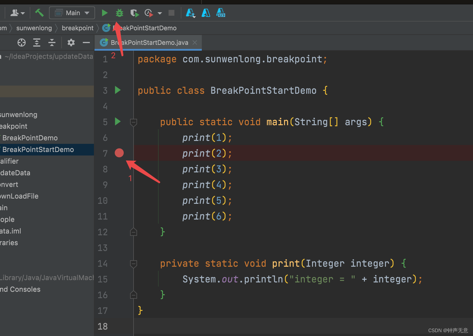
Task: Hide the project panel with minus icon
Action: pyautogui.click(x=86, y=43)
